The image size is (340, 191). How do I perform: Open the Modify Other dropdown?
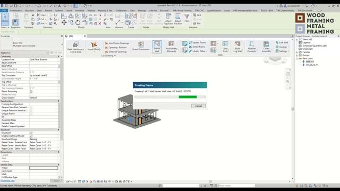(198, 51)
